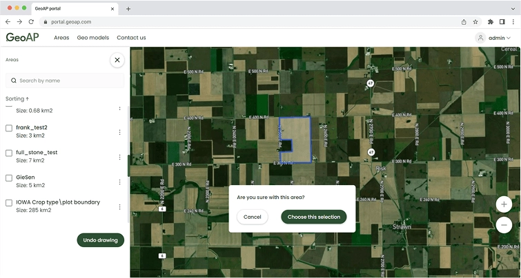Open options menu for GieSen
This screenshot has width=521, height=278.
(120, 182)
